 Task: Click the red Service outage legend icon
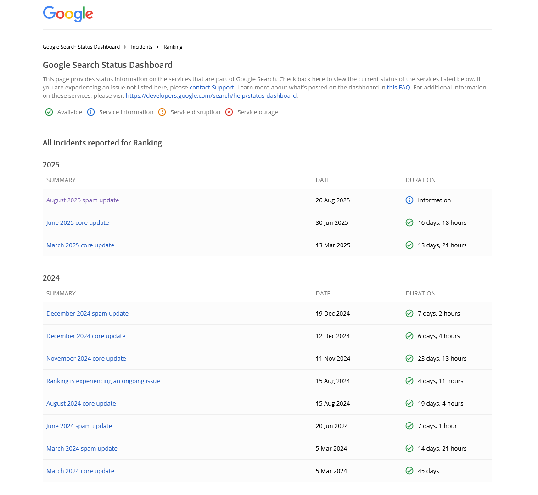(229, 112)
